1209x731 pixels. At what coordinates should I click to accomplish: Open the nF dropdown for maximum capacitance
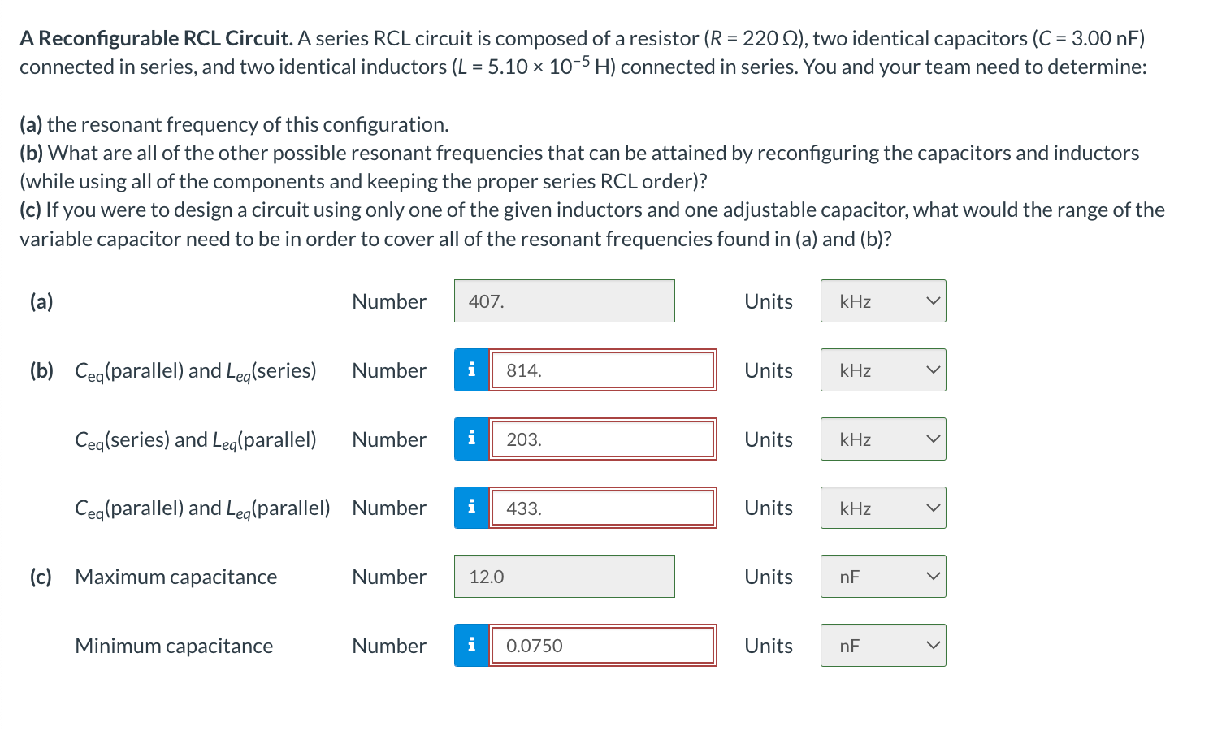coord(883,576)
